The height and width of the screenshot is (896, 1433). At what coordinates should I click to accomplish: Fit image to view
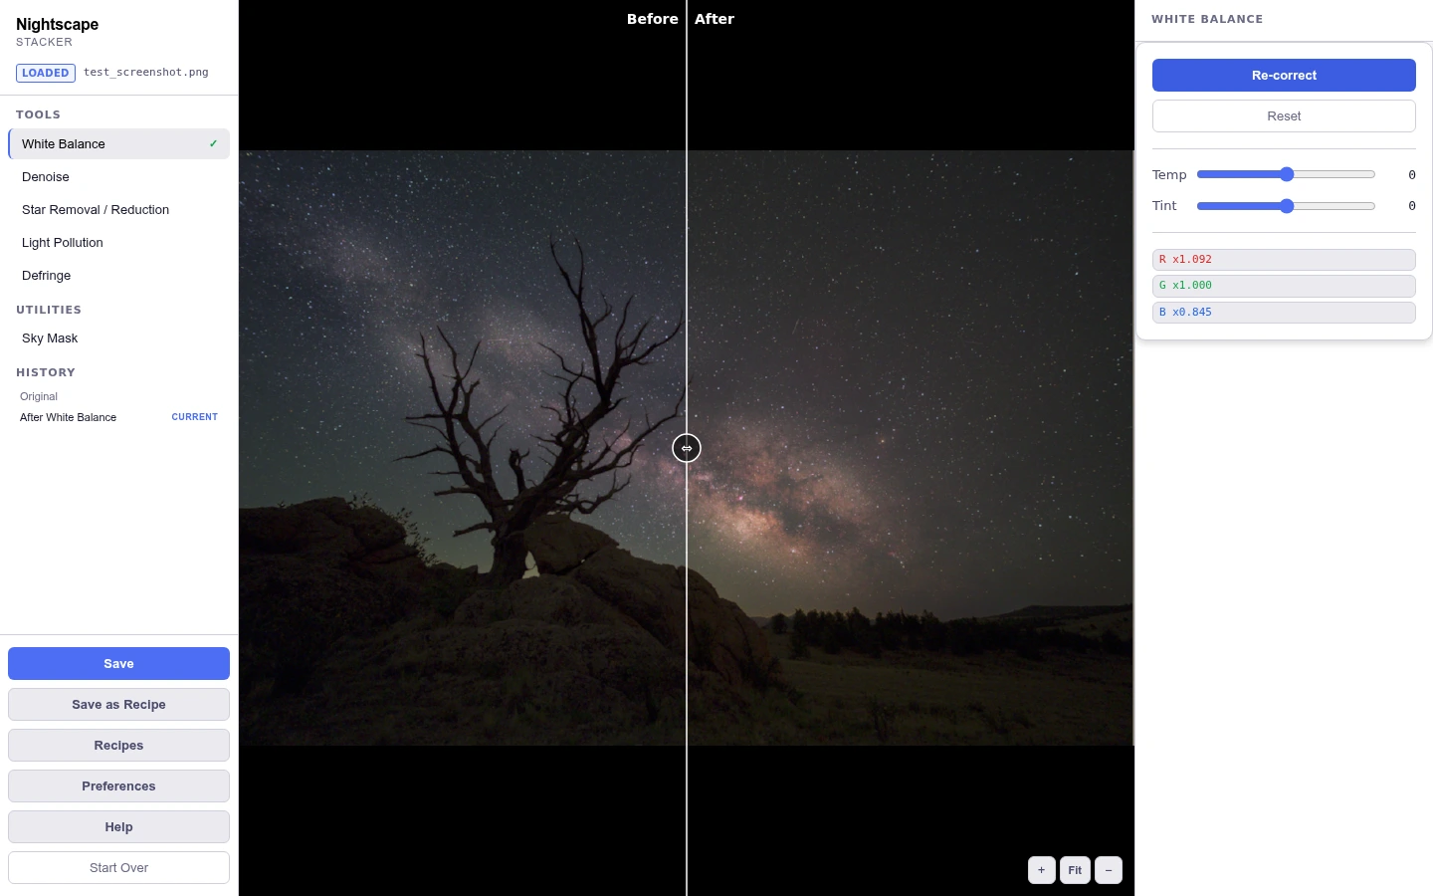(x=1075, y=870)
